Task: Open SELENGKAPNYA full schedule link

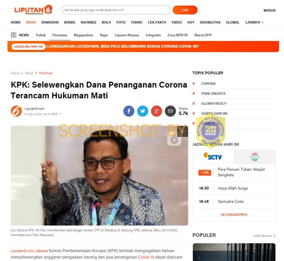Action: (x=234, y=215)
